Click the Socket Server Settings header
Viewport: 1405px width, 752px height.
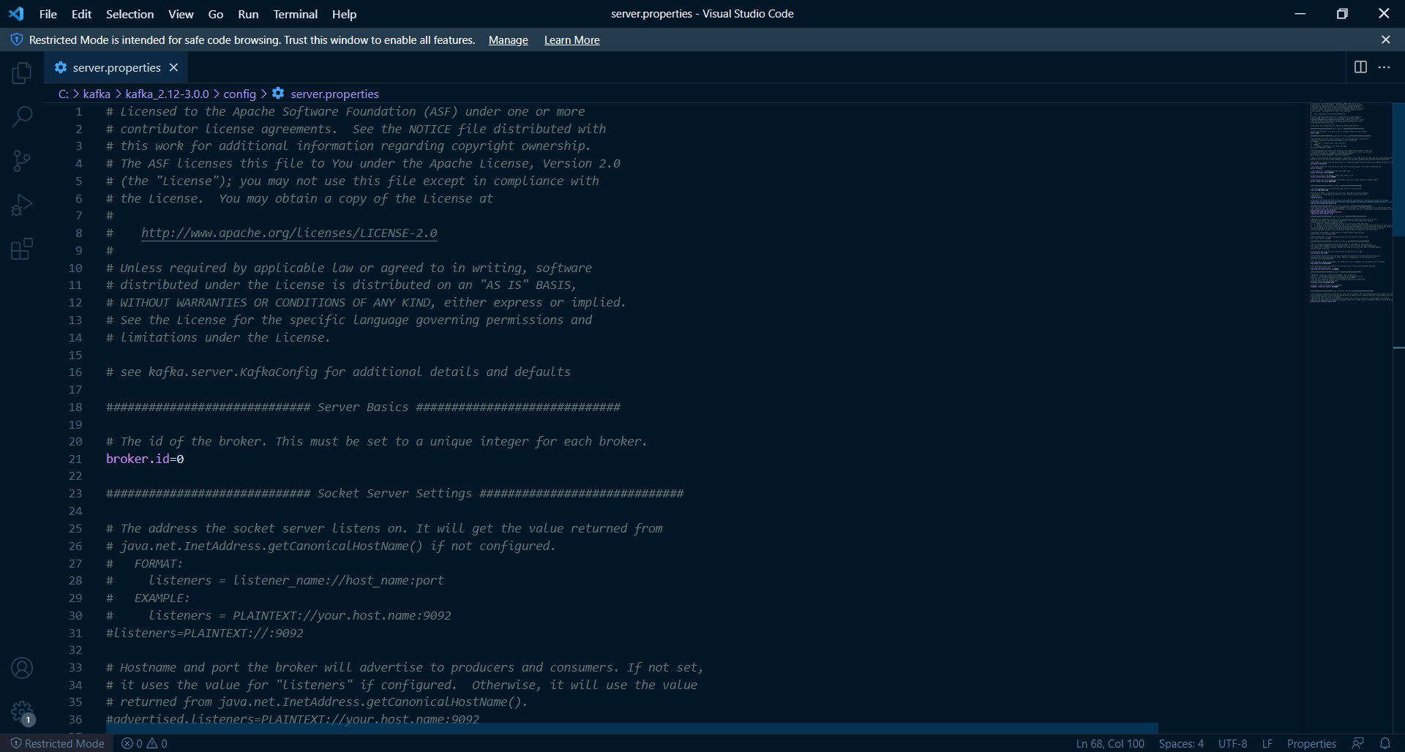click(x=395, y=493)
